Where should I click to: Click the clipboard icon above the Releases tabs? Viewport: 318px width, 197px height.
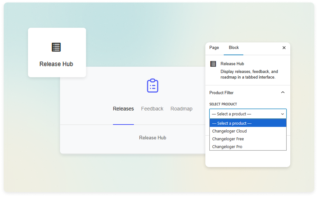(x=152, y=85)
